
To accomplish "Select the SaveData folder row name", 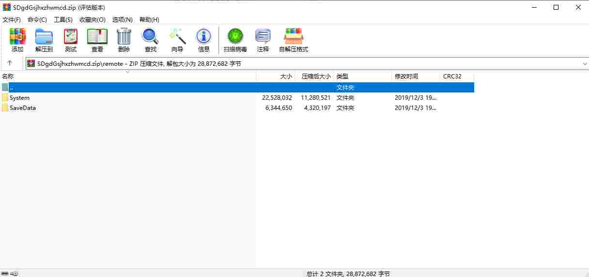I will 23,108.
